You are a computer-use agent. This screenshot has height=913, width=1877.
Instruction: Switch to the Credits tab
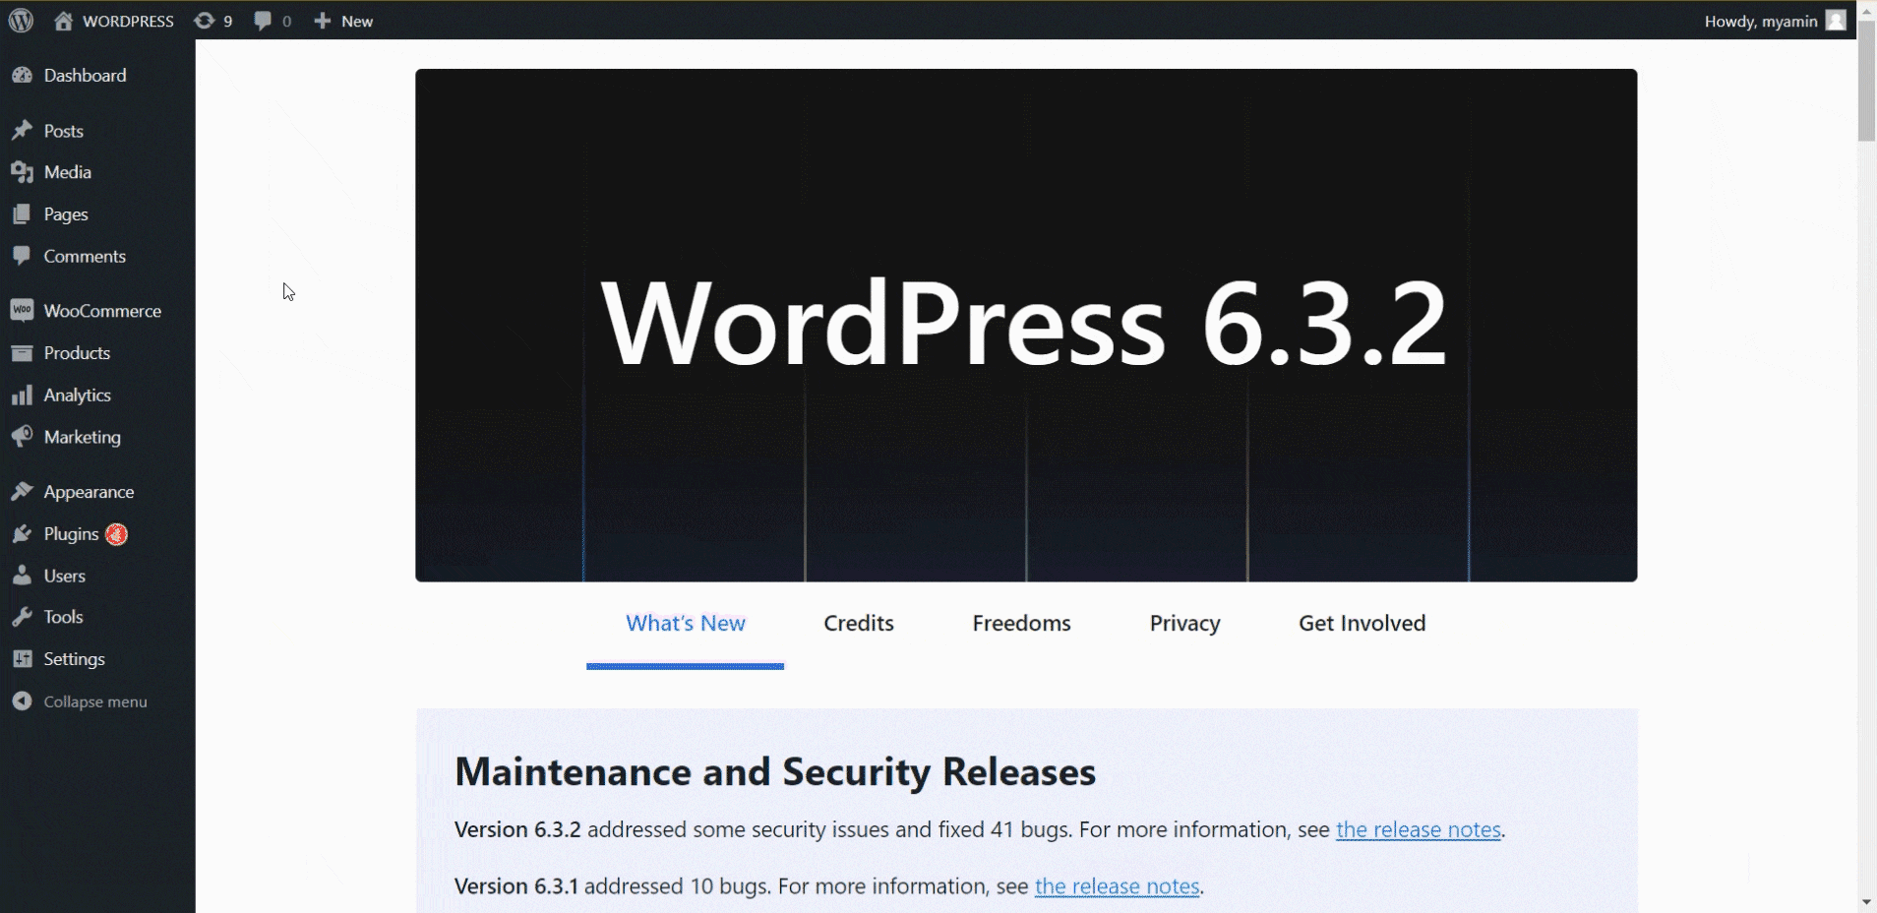tap(859, 624)
